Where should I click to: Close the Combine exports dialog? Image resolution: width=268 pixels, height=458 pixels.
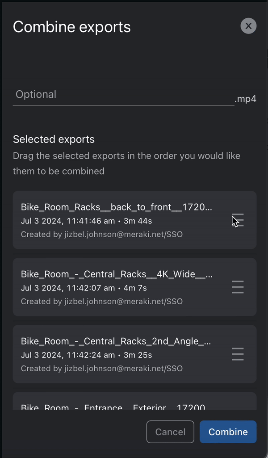(x=248, y=26)
